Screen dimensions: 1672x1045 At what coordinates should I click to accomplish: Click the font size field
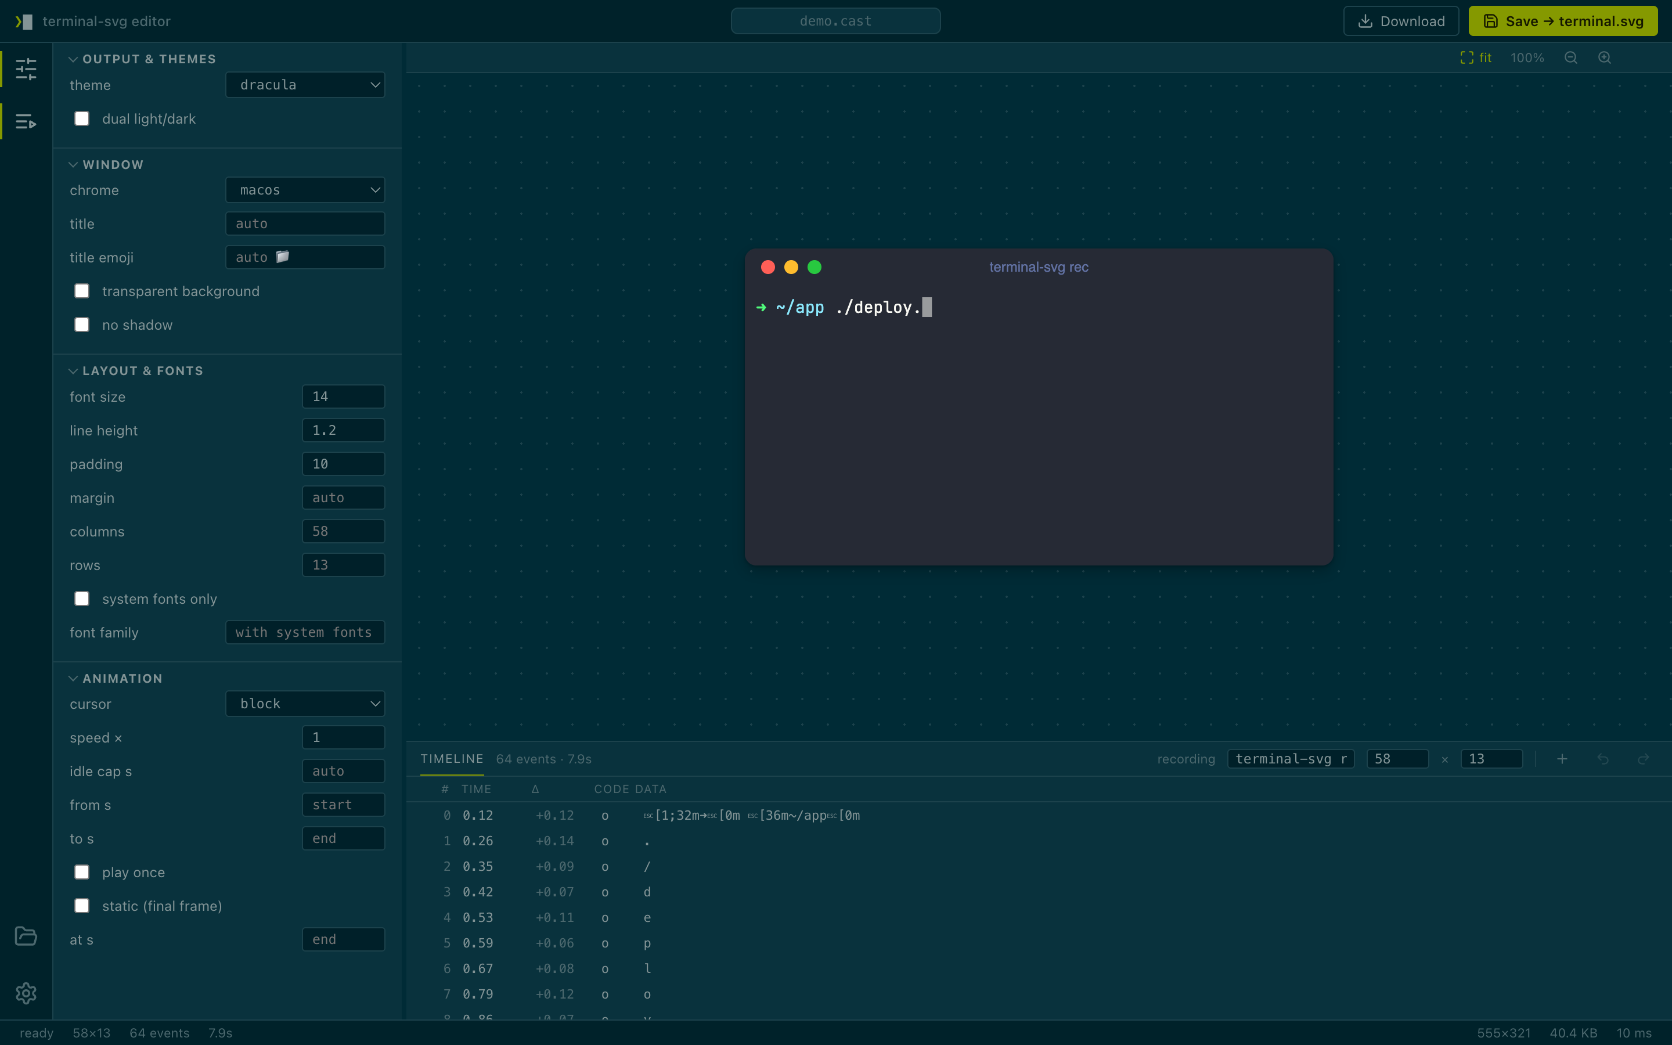pos(343,397)
